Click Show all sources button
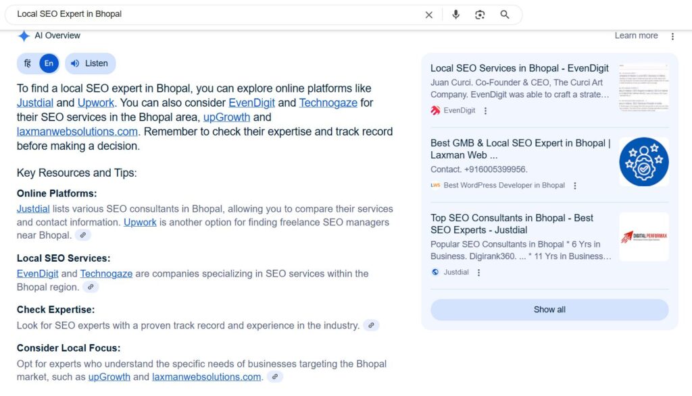This screenshot has width=692, height=396. [x=549, y=310]
